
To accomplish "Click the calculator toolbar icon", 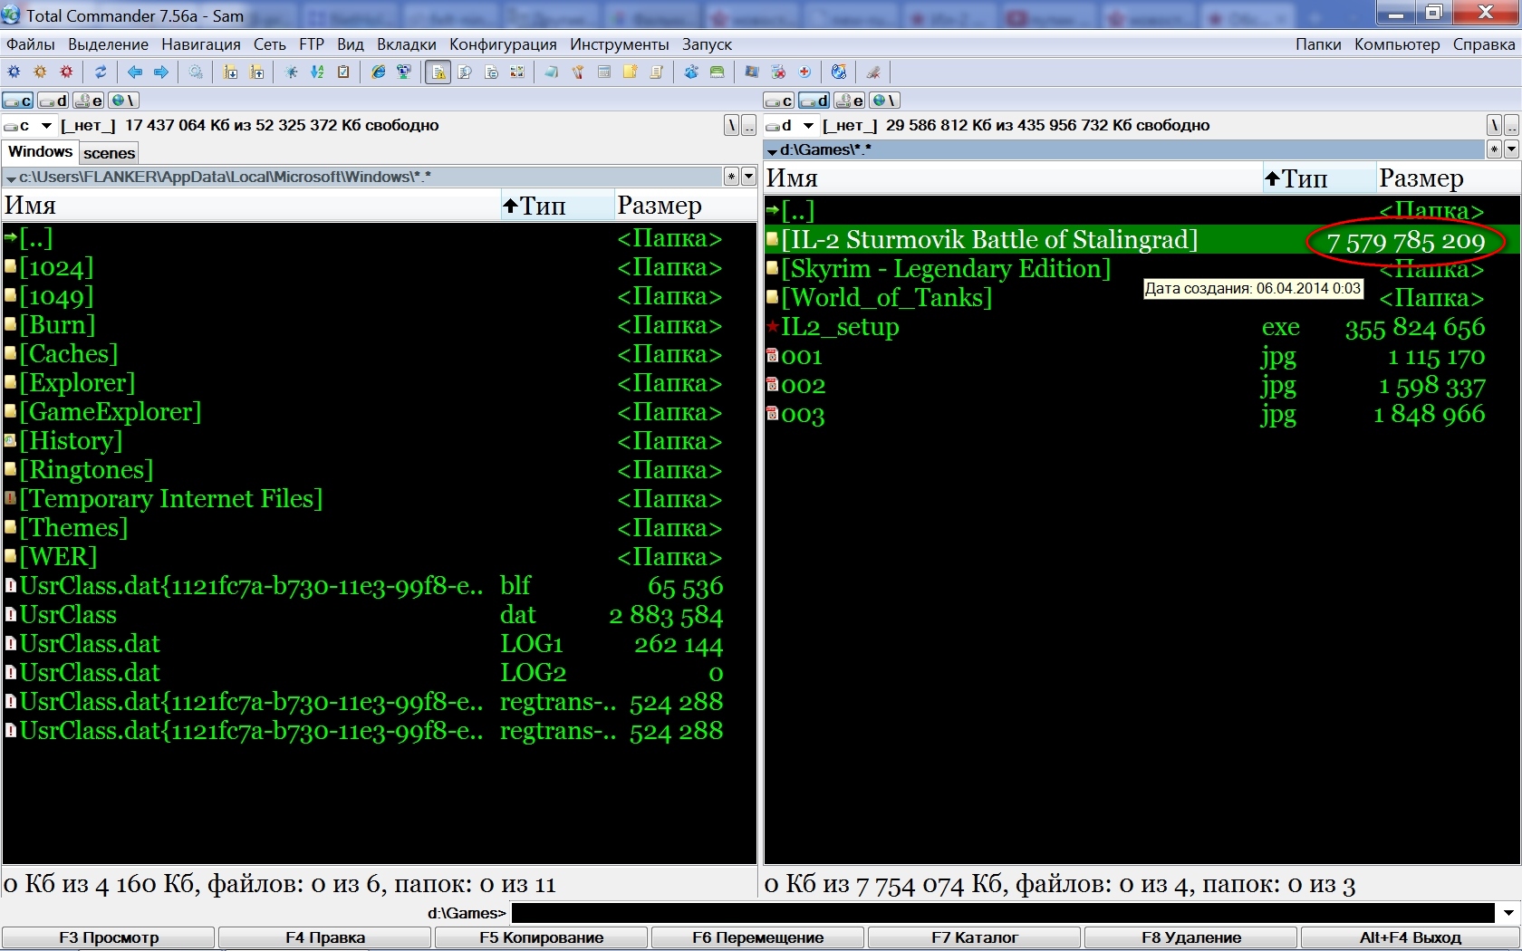I will (x=604, y=72).
